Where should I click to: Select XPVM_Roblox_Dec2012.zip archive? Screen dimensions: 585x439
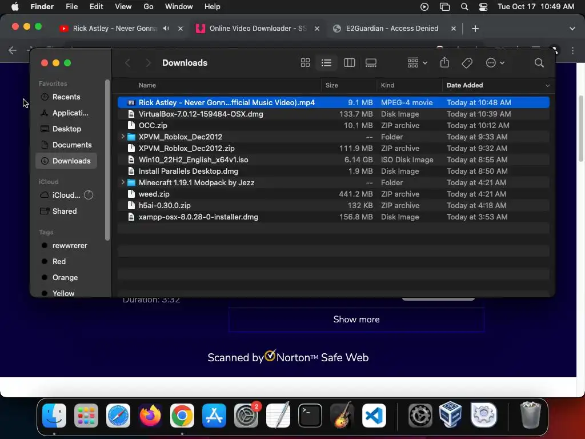pyautogui.click(x=333, y=148)
